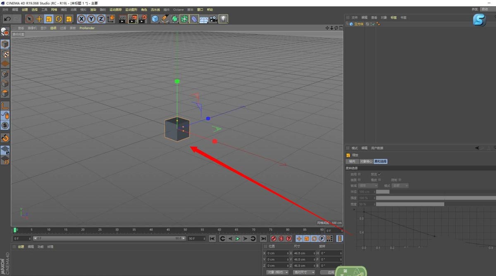Click Render View clapperboard icon
The width and height of the screenshot is (496, 276).
123,19
